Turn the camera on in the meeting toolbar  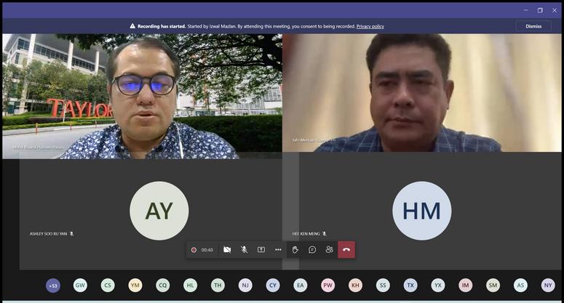click(x=227, y=249)
